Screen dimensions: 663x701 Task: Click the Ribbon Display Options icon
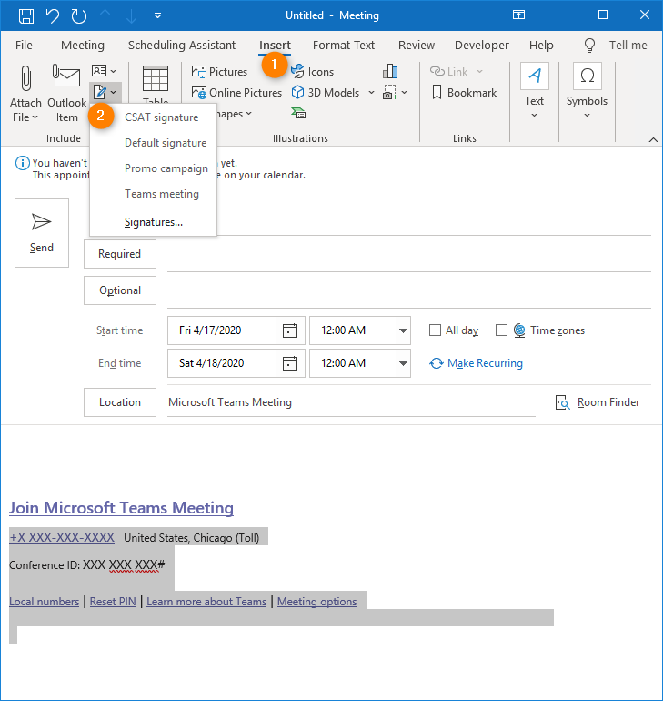518,15
